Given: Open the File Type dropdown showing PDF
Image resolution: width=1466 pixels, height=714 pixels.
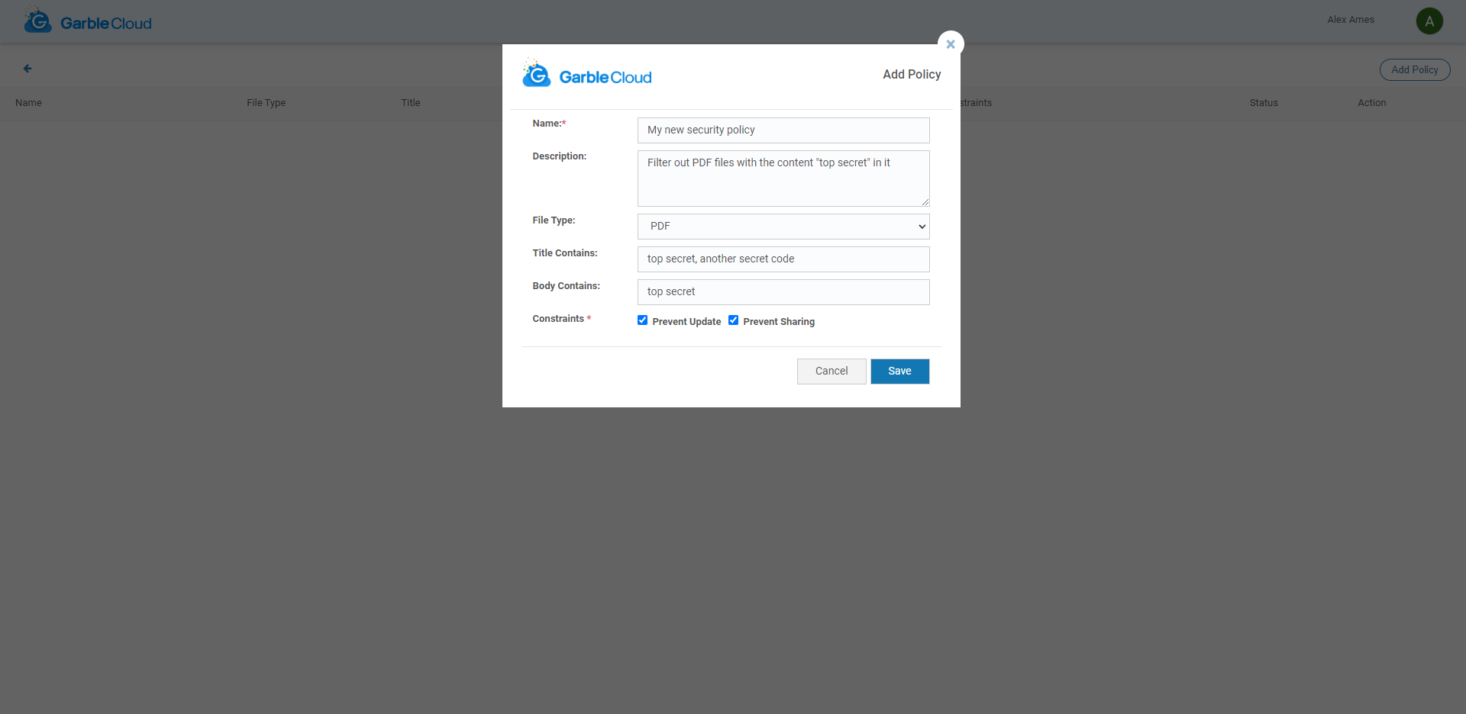Looking at the screenshot, I should (783, 227).
